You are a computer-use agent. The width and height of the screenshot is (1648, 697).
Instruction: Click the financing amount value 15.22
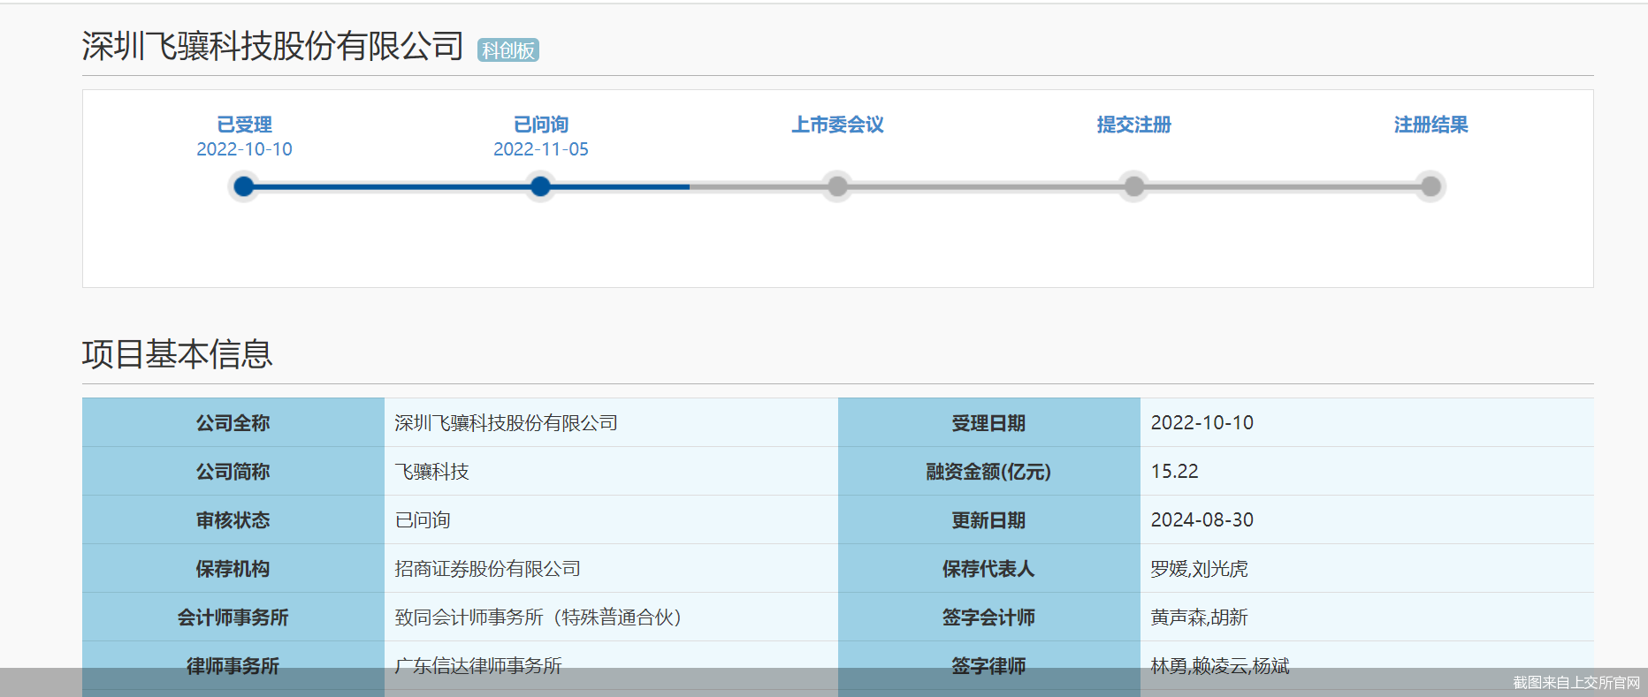1174,472
